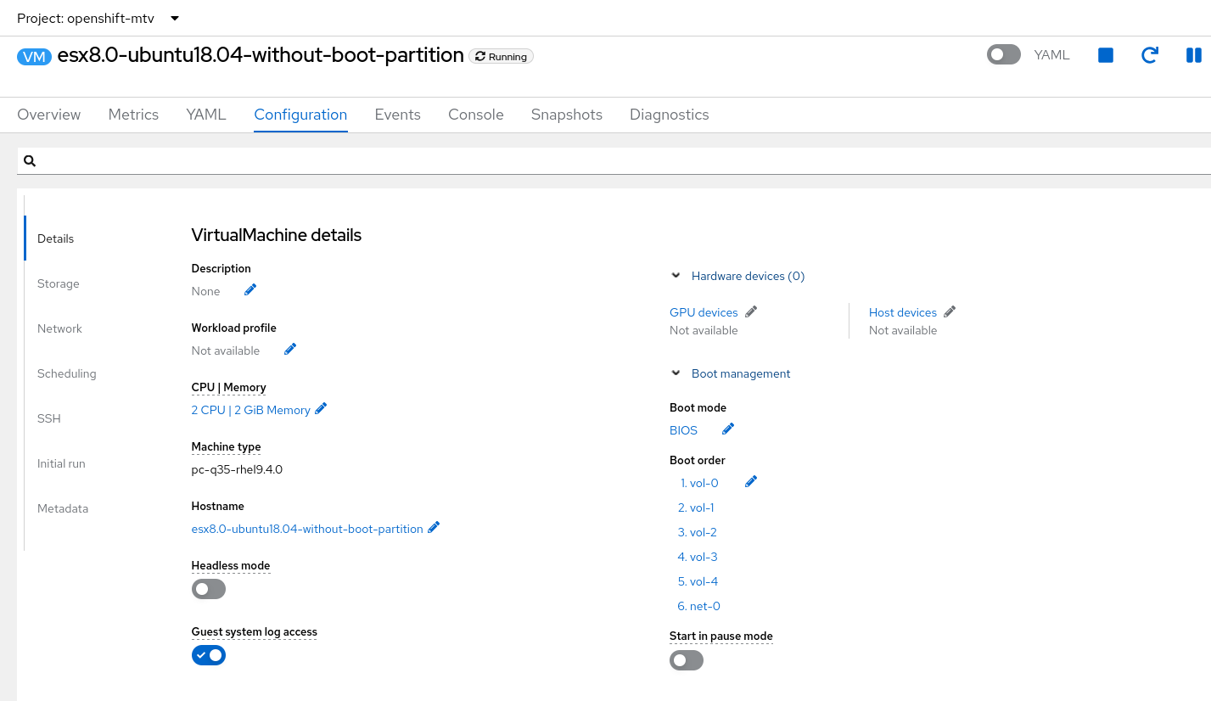Edit Description with the pencil icon

[250, 290]
